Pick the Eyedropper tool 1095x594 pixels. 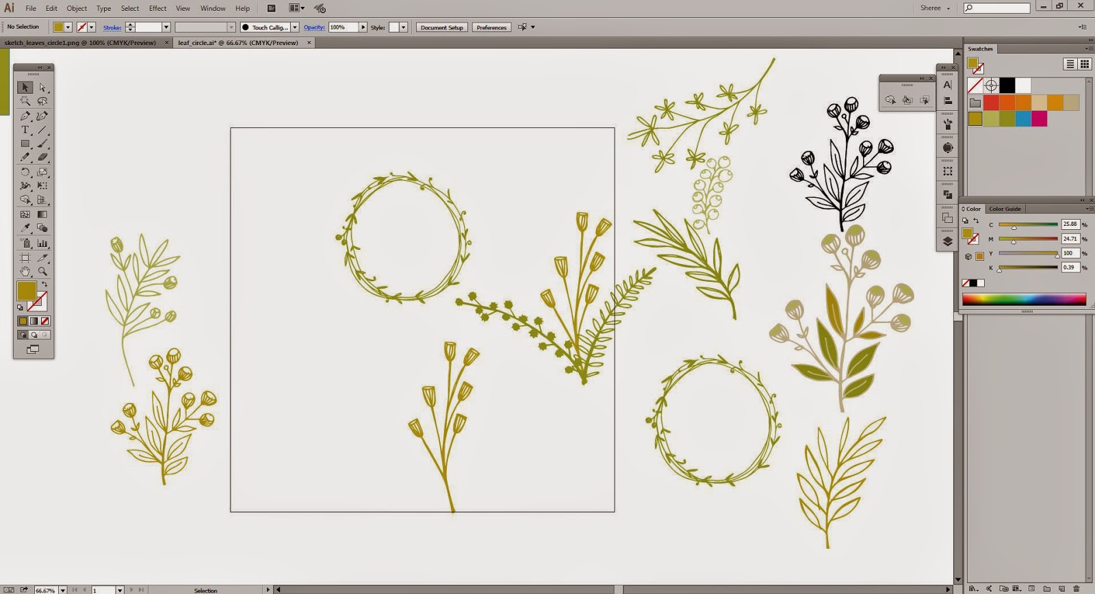[x=25, y=228]
